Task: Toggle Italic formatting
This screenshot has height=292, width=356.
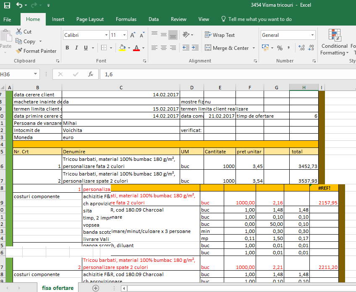Action: (77, 48)
